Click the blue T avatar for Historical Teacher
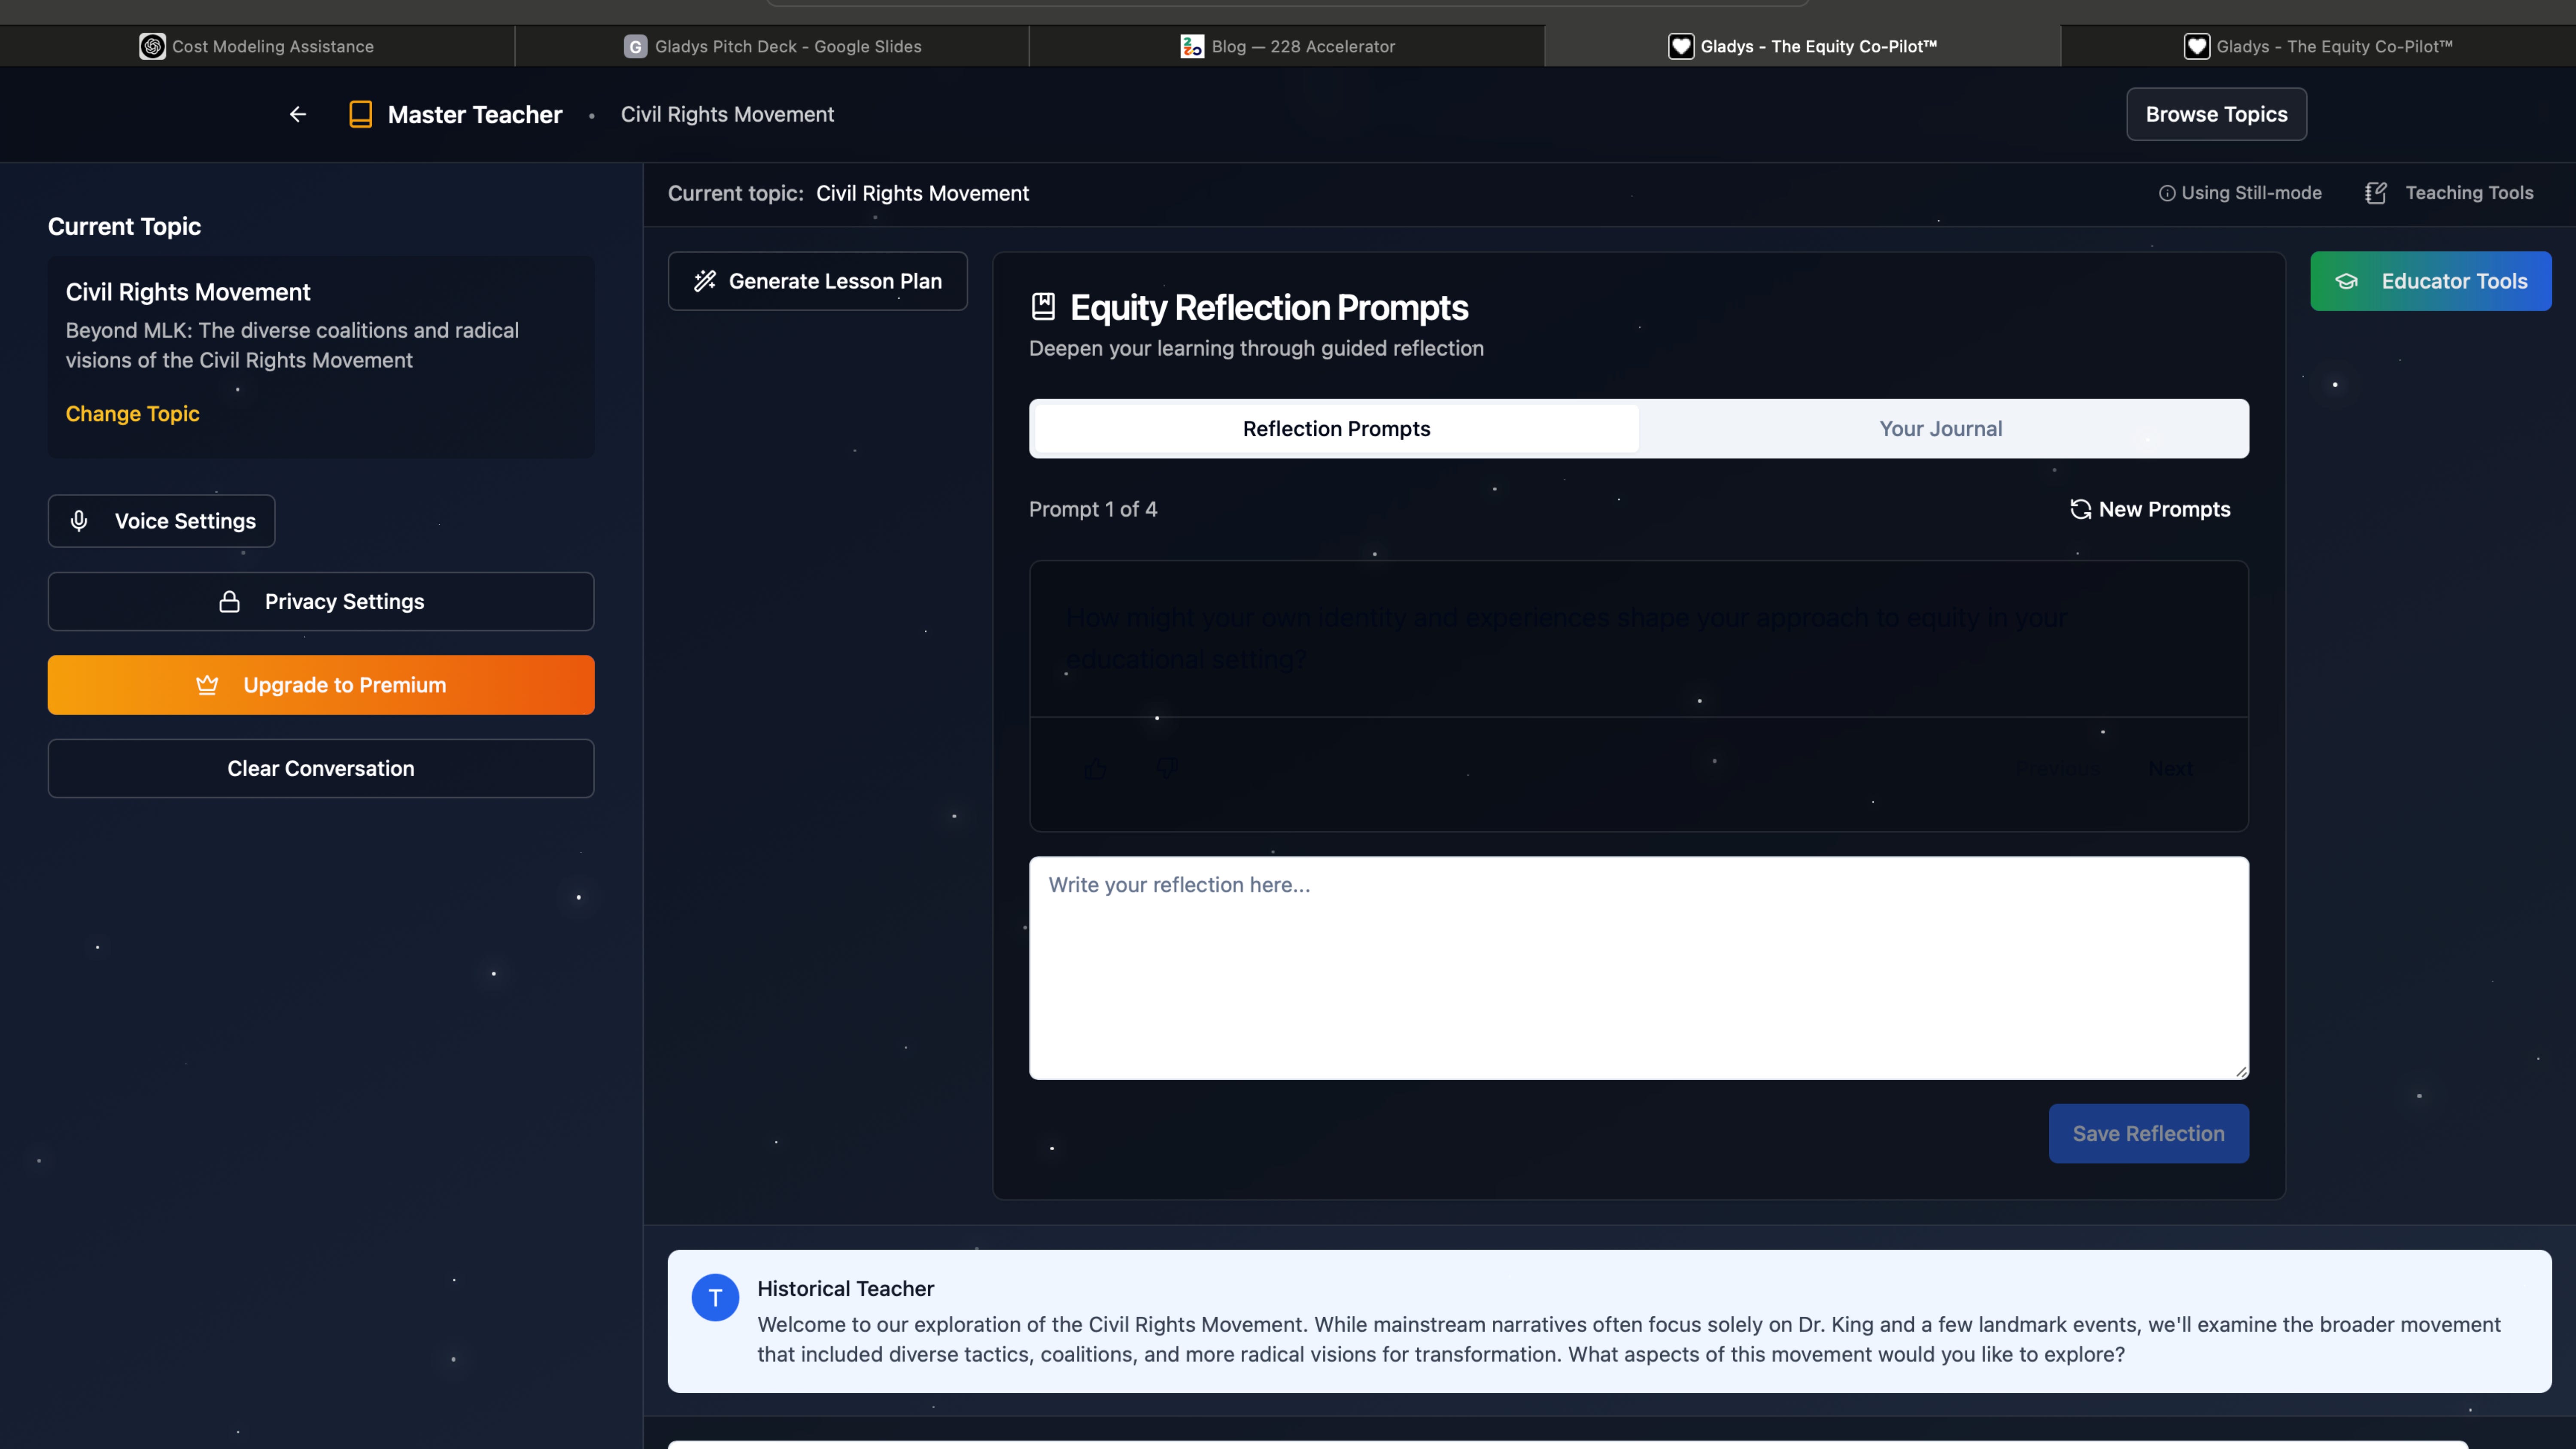The width and height of the screenshot is (2576, 1449). click(x=715, y=1297)
